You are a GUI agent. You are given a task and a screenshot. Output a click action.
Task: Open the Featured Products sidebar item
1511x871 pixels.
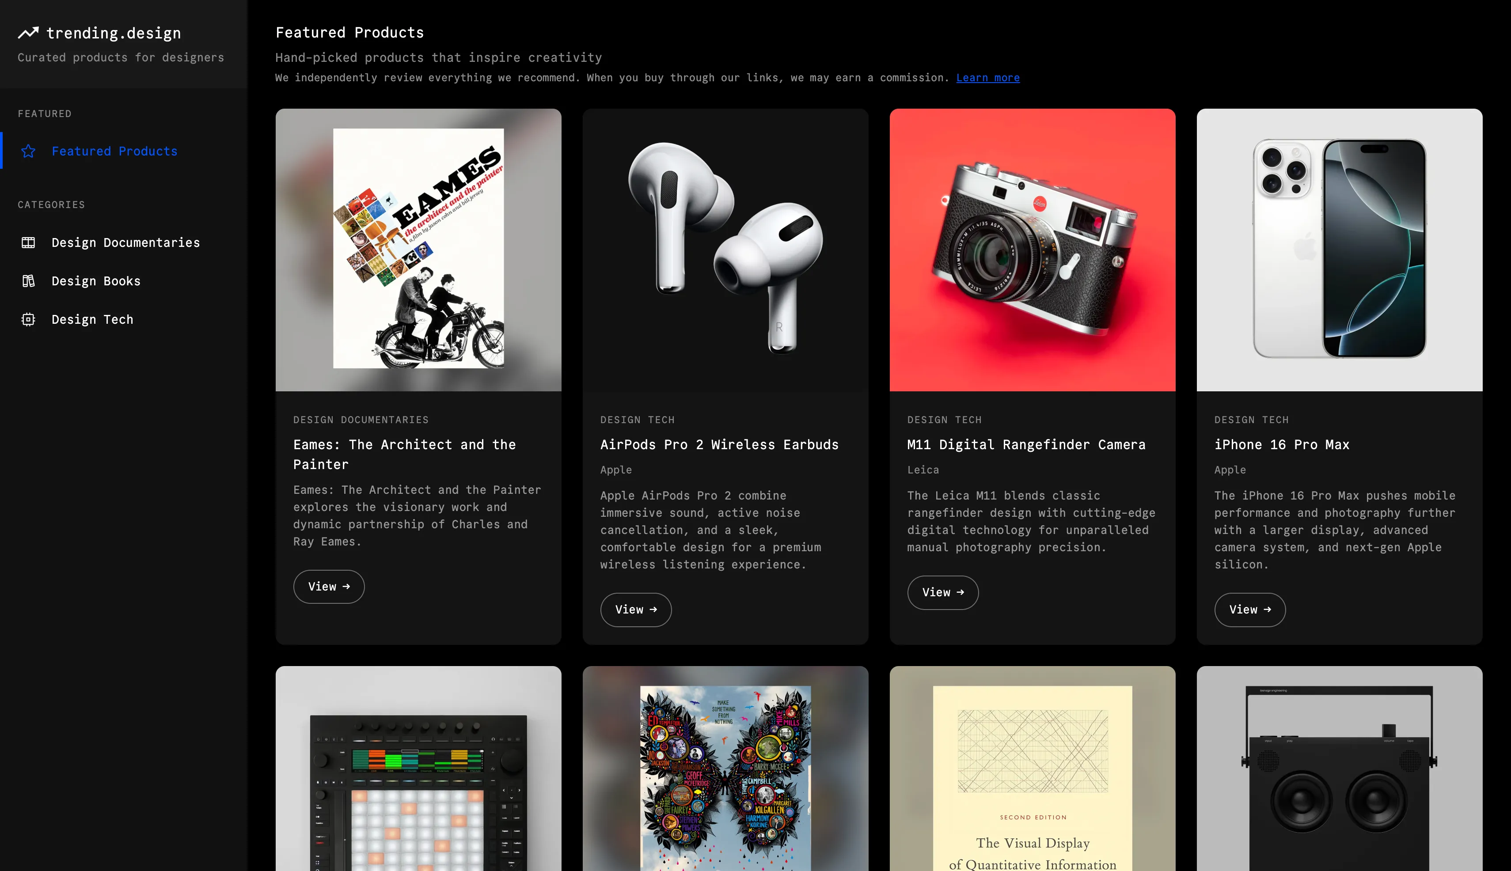pyautogui.click(x=114, y=151)
